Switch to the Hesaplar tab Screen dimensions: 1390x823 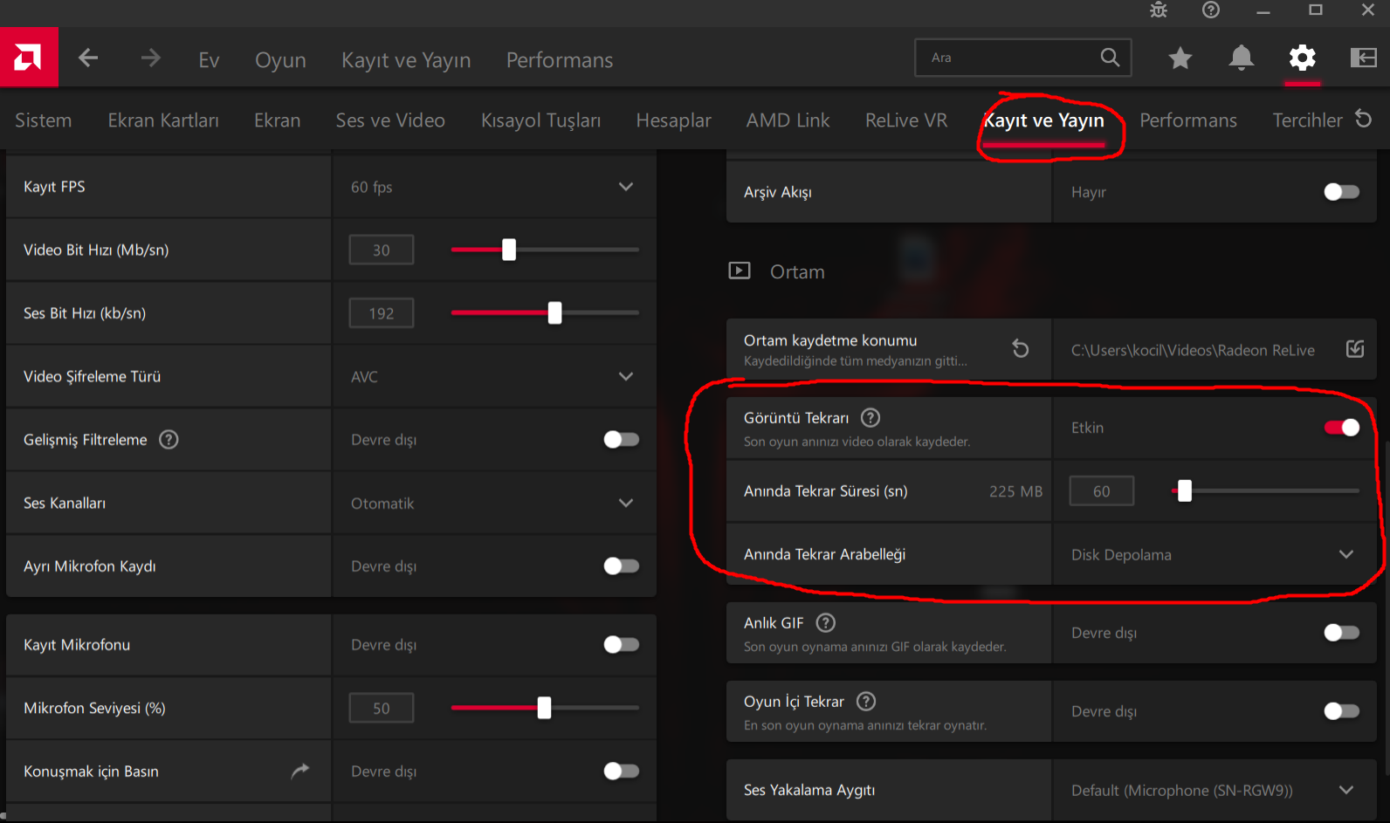tap(673, 120)
